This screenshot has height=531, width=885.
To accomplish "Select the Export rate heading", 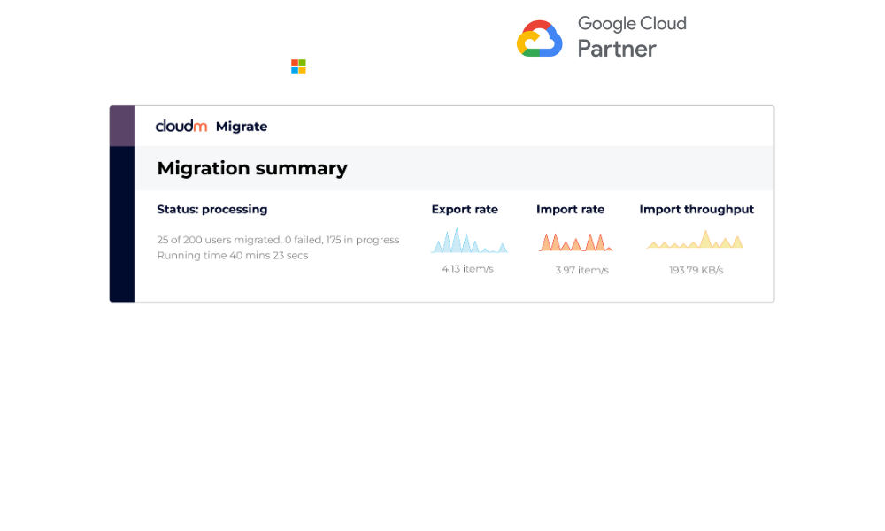I will pyautogui.click(x=465, y=210).
